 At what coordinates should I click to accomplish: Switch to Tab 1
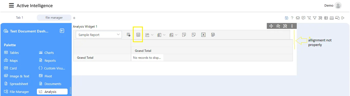(x=19, y=18)
